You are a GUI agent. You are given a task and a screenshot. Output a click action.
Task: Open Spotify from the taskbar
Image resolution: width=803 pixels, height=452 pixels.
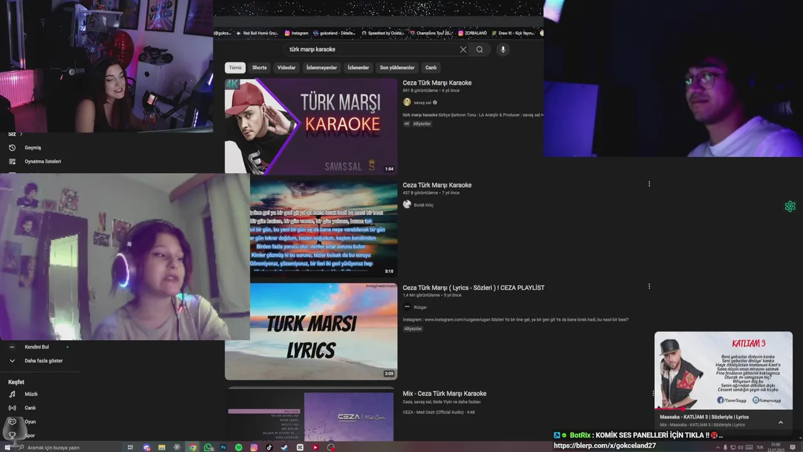click(x=238, y=448)
